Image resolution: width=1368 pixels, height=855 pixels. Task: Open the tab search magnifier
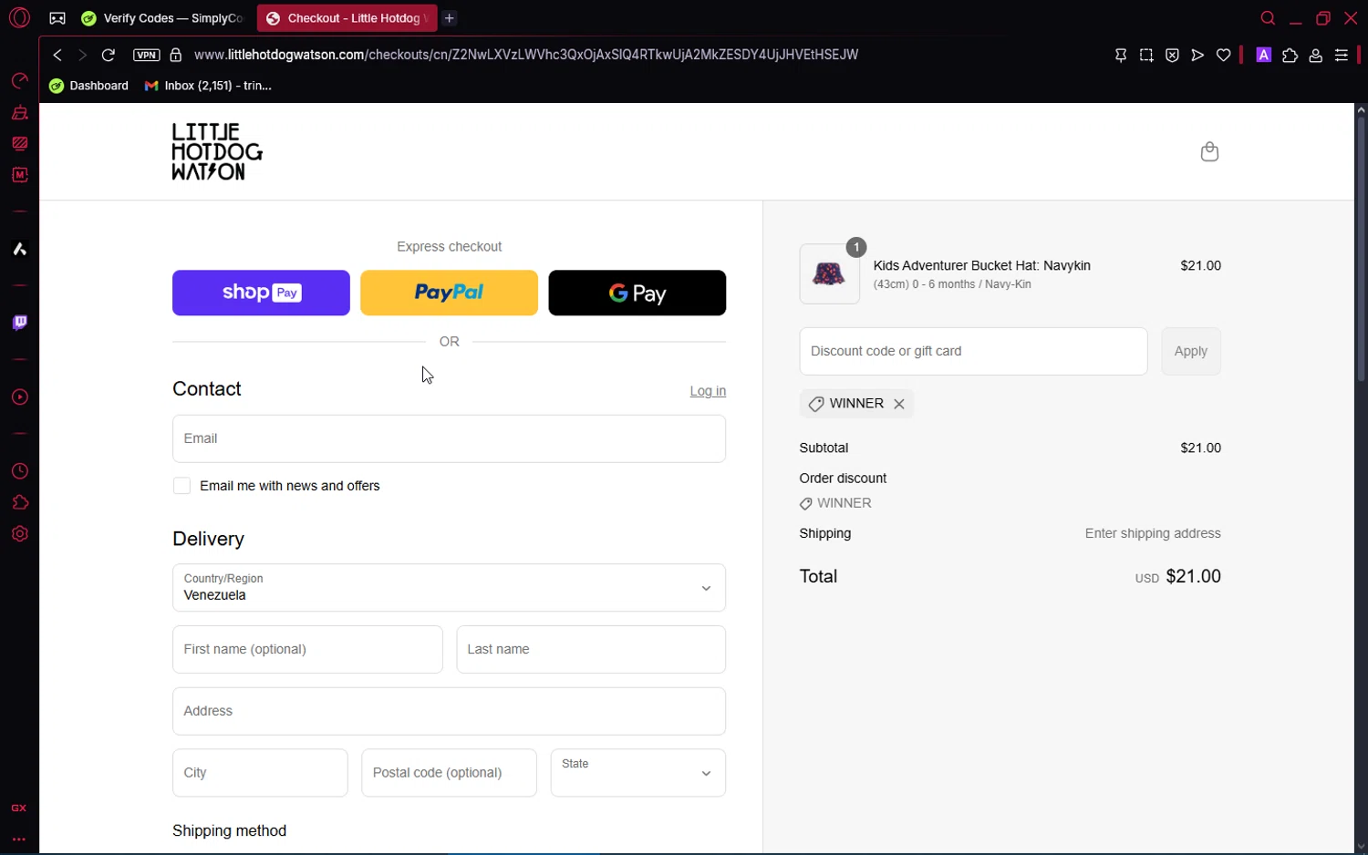(x=1268, y=18)
